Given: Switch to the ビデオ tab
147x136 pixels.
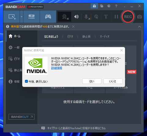Looking at the screenshot, I should [70, 37].
